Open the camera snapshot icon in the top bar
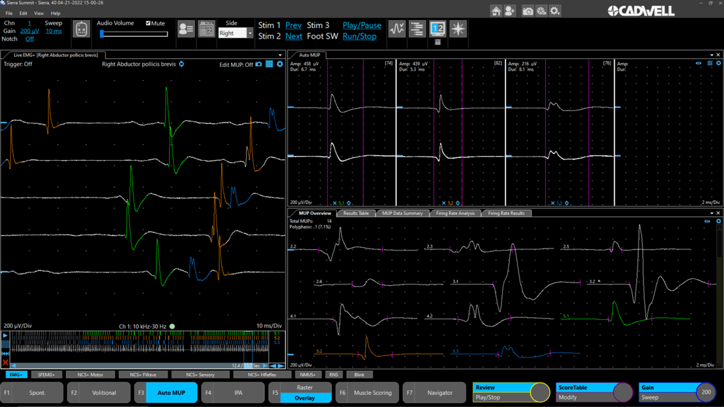The image size is (724, 407). 528,11
